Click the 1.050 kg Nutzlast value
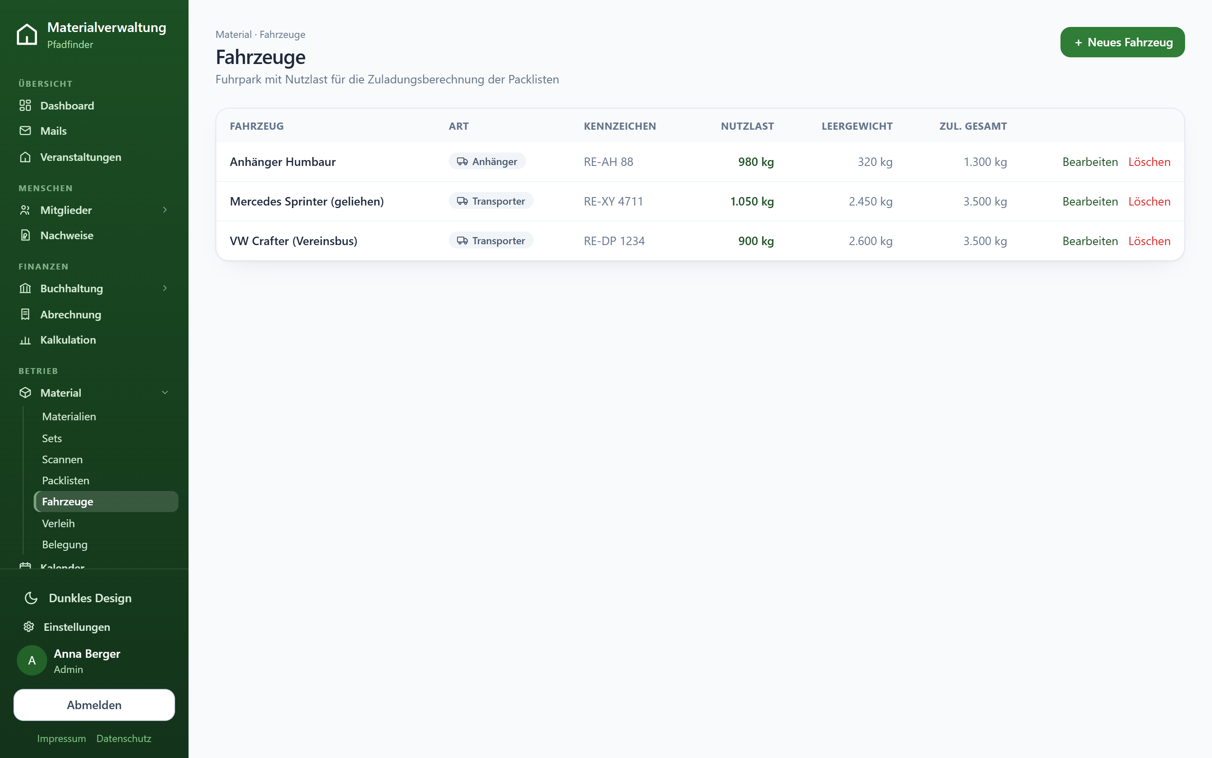The width and height of the screenshot is (1212, 758). click(752, 202)
